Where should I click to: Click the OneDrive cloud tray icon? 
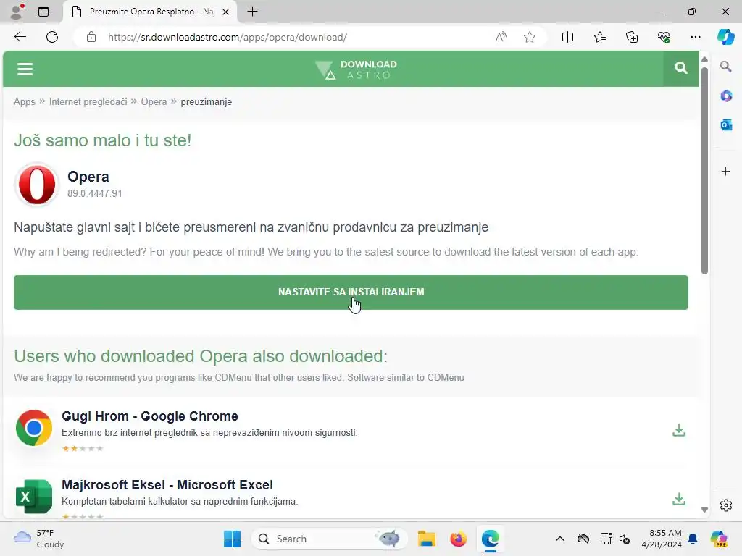(x=583, y=539)
